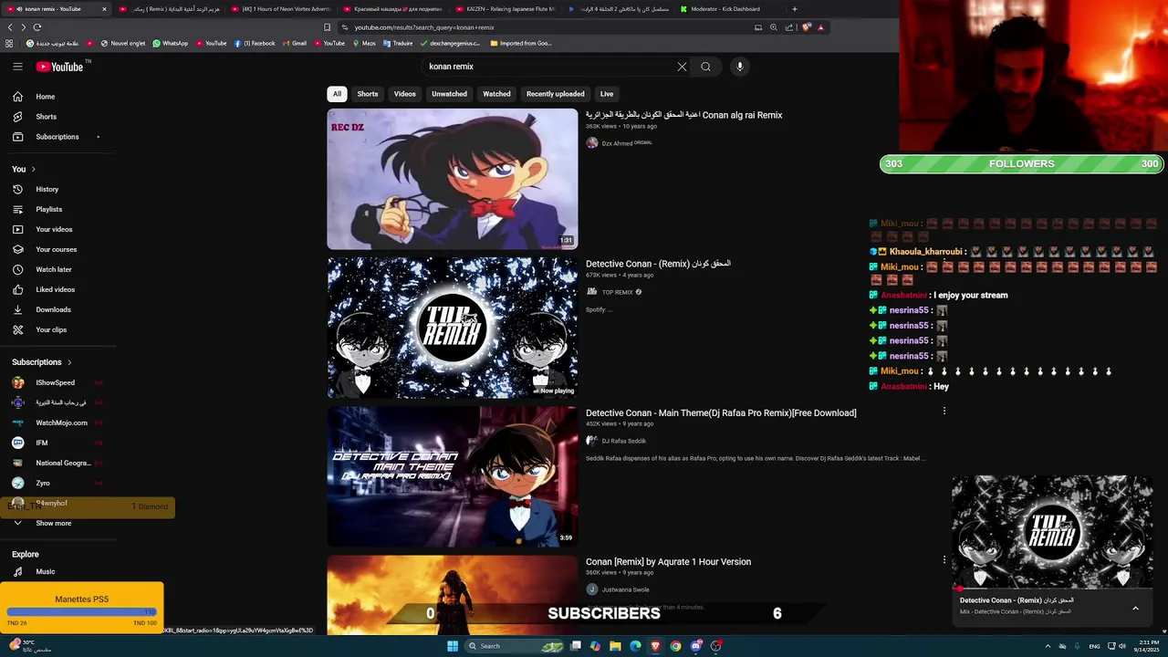The width and height of the screenshot is (1168, 657).
Task: Reload the page in the browser
Action: 37,27
